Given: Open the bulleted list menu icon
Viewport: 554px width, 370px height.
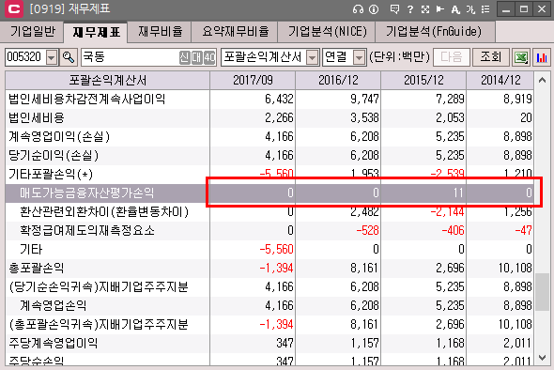Looking at the screenshot, I should pyautogui.click(x=485, y=8).
